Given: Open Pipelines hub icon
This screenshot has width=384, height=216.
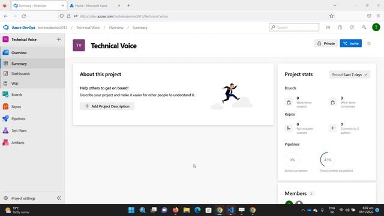Looking at the screenshot, I should tap(5, 119).
